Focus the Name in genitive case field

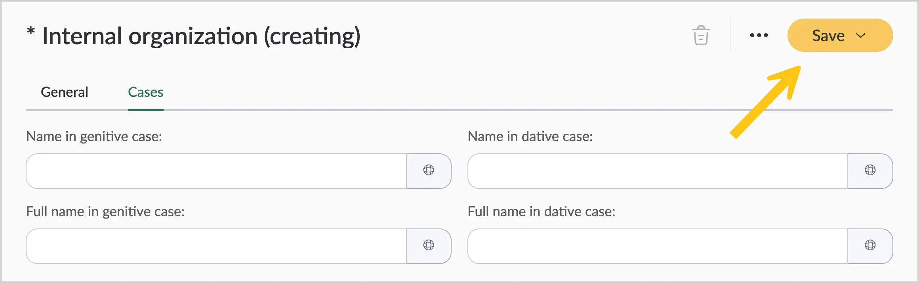pyautogui.click(x=216, y=171)
